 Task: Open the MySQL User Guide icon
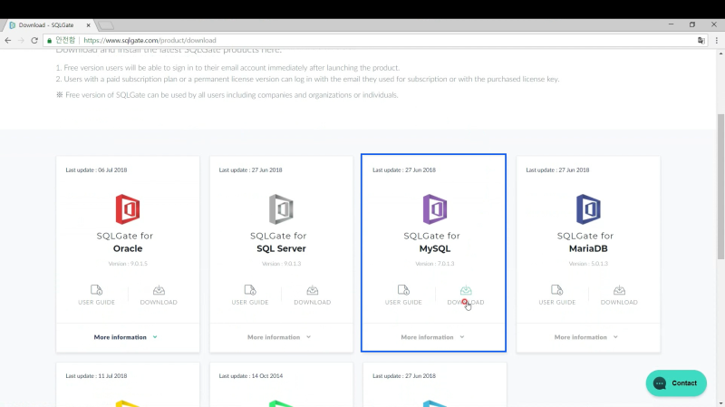[403, 290]
